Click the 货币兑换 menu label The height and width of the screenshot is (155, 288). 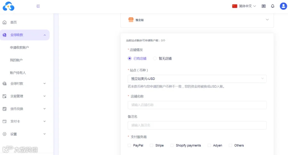[17, 109]
